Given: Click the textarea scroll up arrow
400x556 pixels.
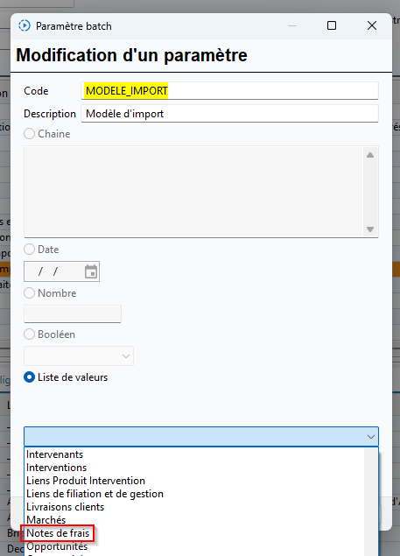Looking at the screenshot, I should (370, 155).
